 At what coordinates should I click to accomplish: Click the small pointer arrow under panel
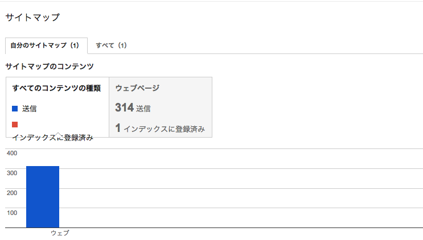coord(58,135)
